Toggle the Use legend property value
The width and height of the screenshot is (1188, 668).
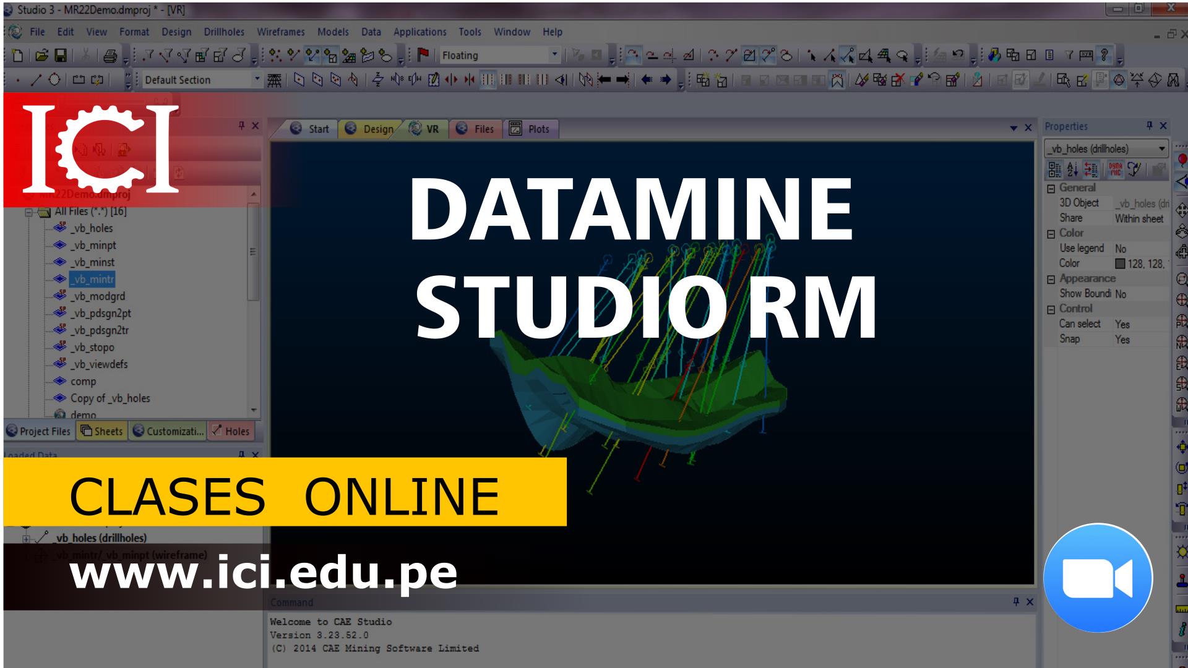point(1140,249)
